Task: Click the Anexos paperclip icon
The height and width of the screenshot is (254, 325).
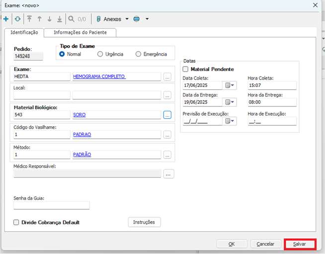Action: coord(99,19)
